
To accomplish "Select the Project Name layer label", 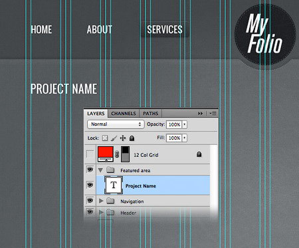I will 141,186.
